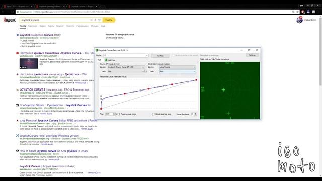The height and width of the screenshot is (181, 322).
Task: Adjust the Noise filter level stepper
Action: click(x=196, y=114)
